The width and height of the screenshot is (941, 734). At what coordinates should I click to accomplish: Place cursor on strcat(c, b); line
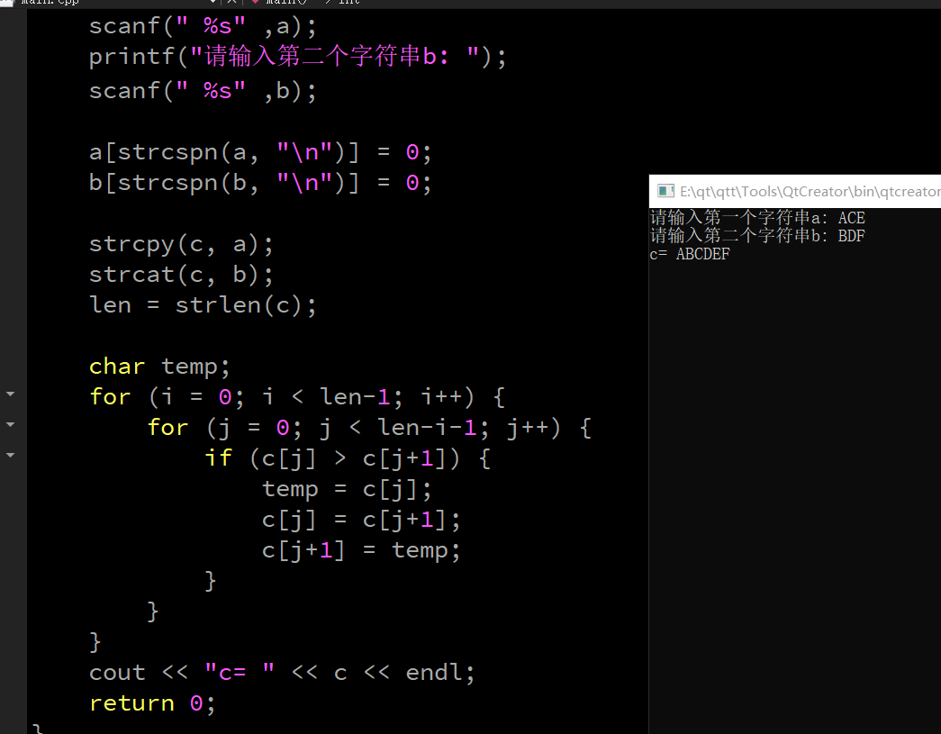click(181, 275)
